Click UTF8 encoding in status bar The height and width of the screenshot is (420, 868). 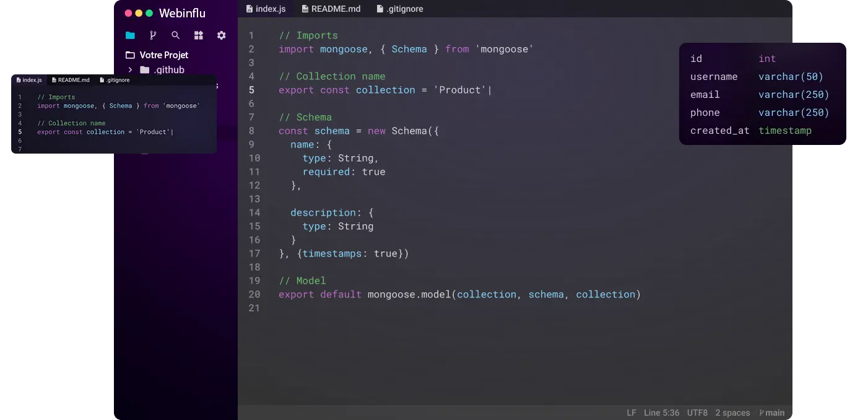[697, 413]
